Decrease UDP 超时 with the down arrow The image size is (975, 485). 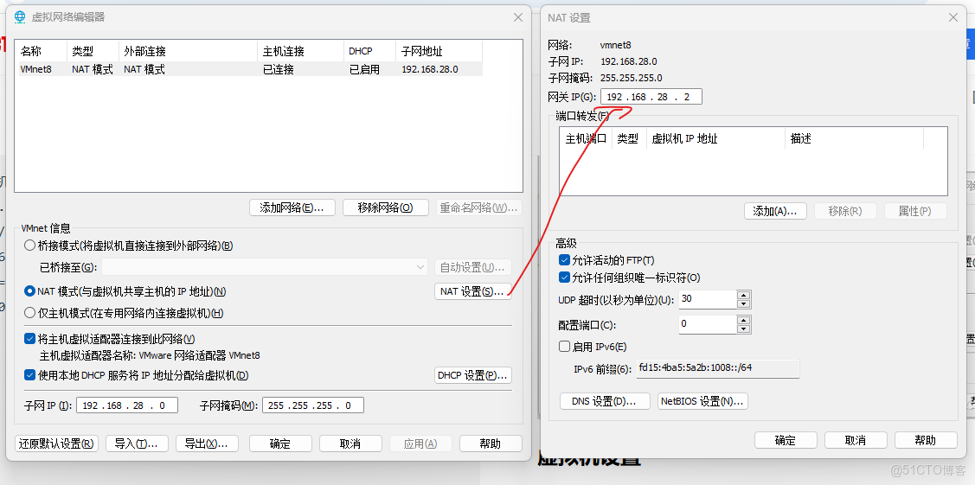744,303
